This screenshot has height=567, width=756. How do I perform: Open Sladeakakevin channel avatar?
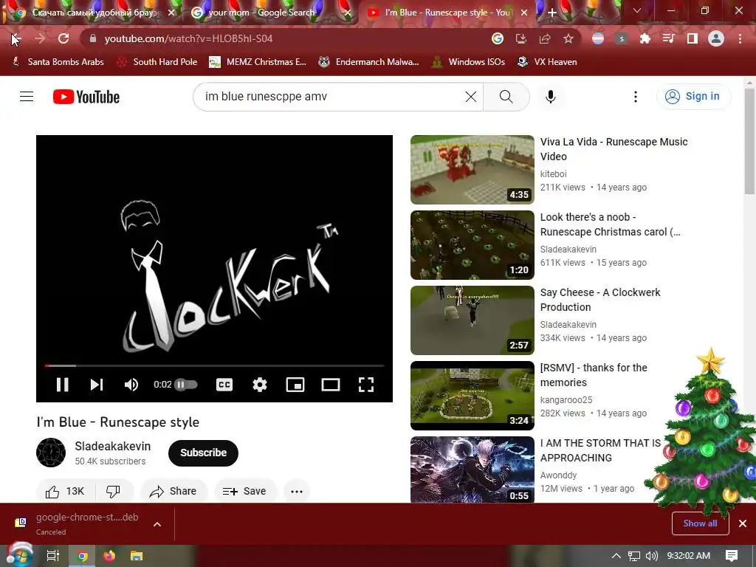coord(51,453)
